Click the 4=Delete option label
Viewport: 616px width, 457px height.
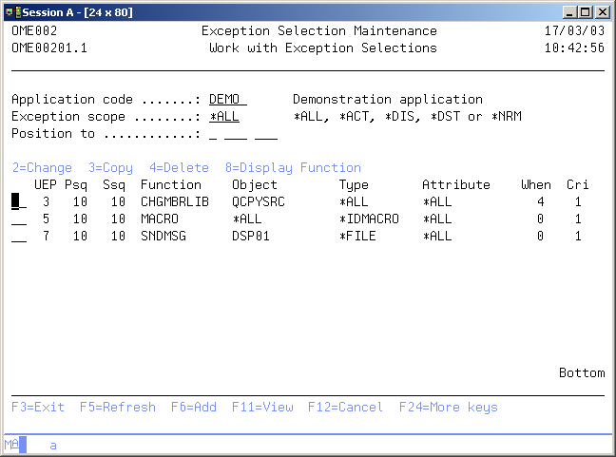(x=179, y=168)
